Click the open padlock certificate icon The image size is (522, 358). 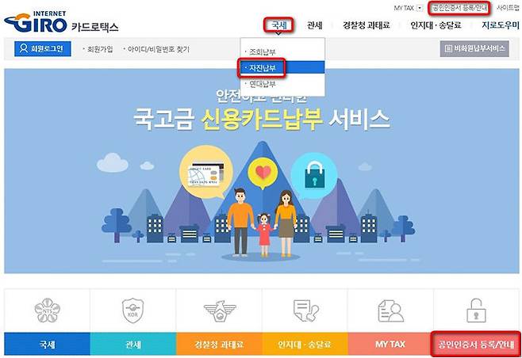(x=476, y=310)
